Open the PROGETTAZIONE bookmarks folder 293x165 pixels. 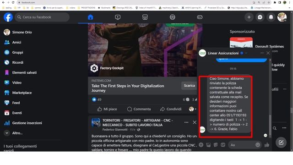pyautogui.click(x=87, y=8)
